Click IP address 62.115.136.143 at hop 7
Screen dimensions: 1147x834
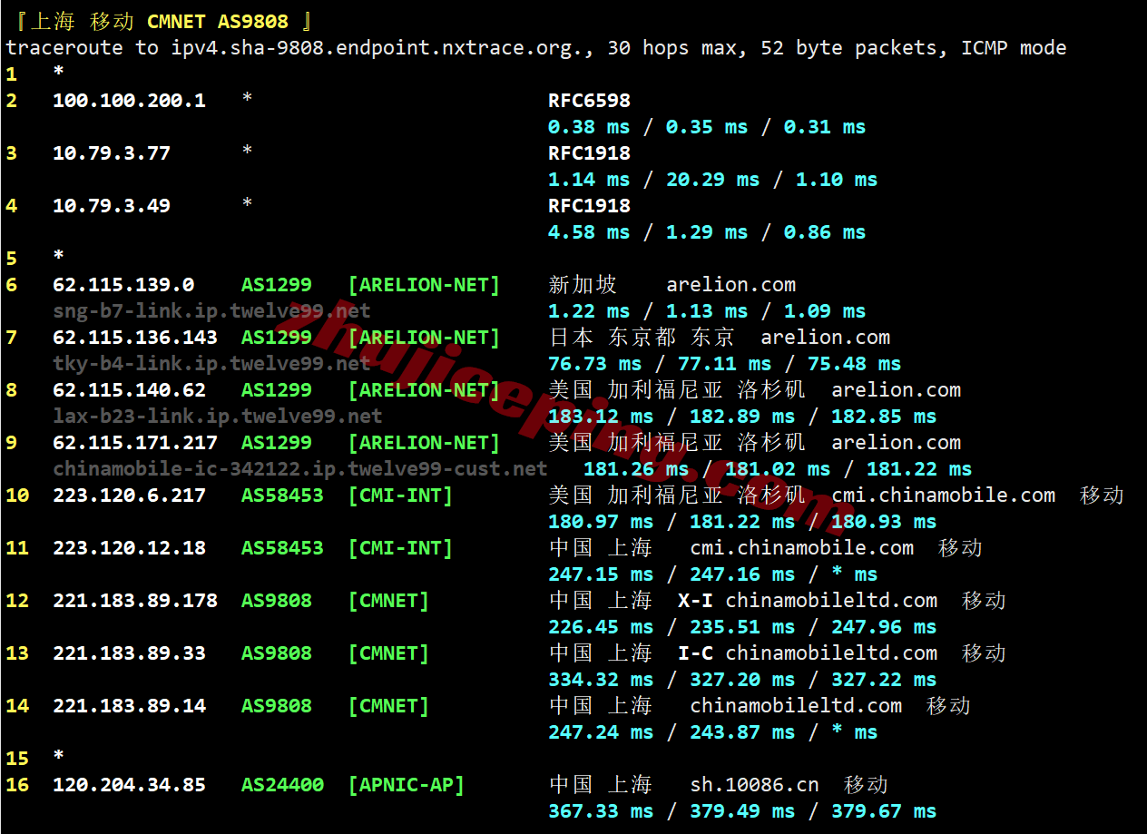tap(134, 338)
